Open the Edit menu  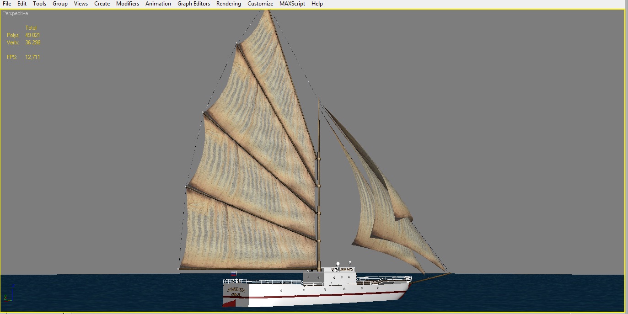click(x=22, y=4)
